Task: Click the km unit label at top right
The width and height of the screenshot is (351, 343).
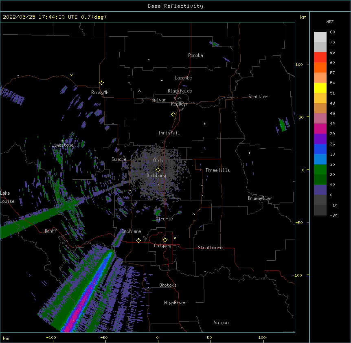Action: pyautogui.click(x=303, y=17)
